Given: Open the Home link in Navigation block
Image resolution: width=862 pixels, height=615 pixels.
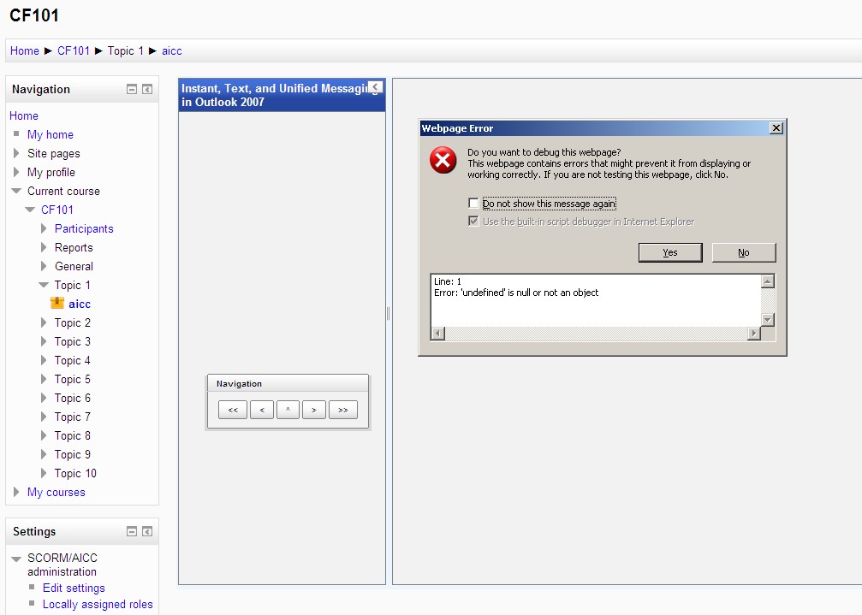Looking at the screenshot, I should (24, 115).
